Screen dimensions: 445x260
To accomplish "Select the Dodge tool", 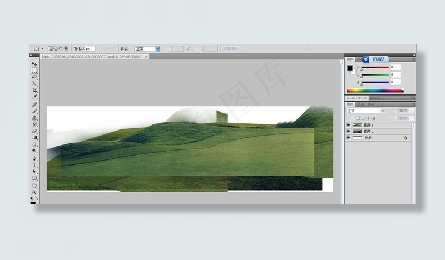I will [x=34, y=151].
